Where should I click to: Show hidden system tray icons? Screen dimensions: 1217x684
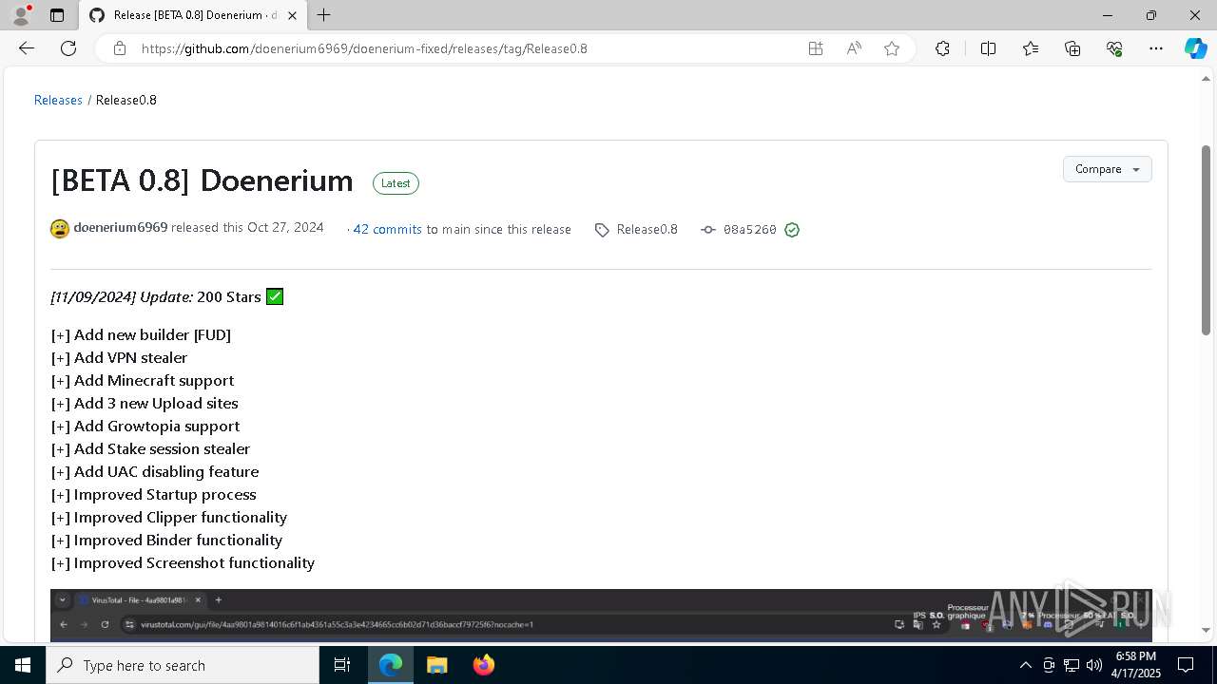tap(1025, 665)
